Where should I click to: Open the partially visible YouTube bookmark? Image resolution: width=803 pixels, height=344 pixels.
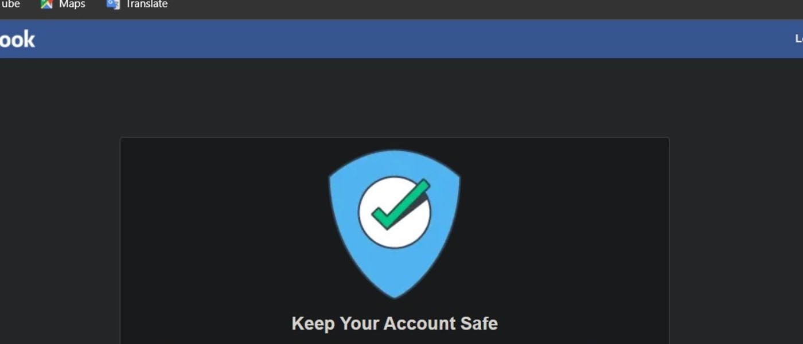click(x=10, y=4)
